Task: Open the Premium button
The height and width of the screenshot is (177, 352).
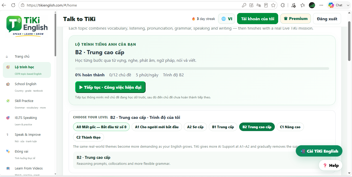Action: [x=296, y=19]
